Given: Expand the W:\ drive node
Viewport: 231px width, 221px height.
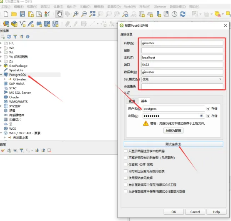Looking at the screenshot, I should point(1,48).
